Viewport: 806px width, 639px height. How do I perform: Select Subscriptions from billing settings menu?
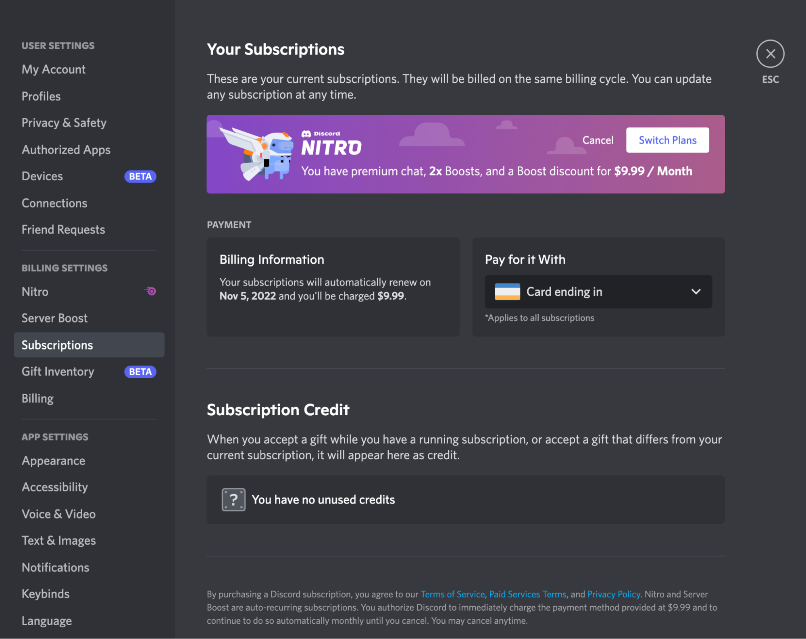pyautogui.click(x=57, y=345)
